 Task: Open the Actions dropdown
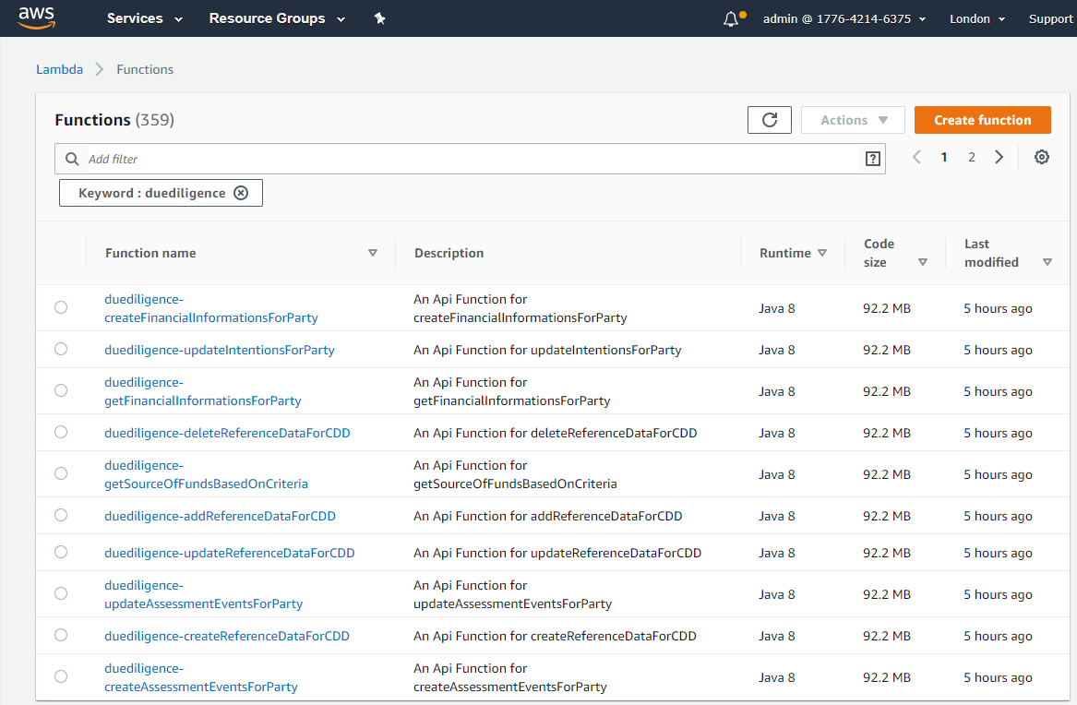(x=853, y=120)
